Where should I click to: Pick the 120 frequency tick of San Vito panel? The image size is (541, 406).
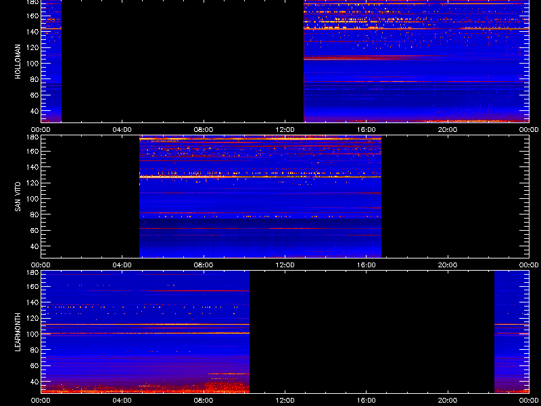(34, 183)
